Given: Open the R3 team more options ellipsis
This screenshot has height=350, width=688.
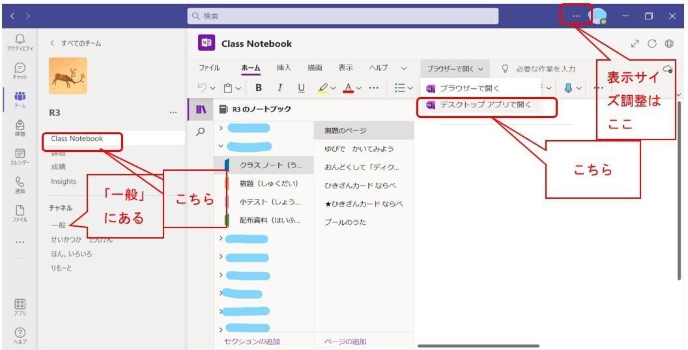Looking at the screenshot, I should pos(173,112).
